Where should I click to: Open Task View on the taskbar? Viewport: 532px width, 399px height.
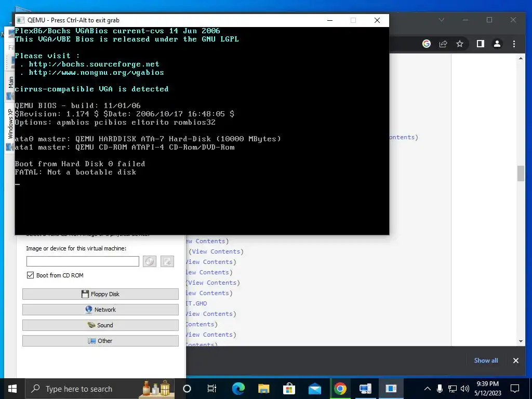click(x=212, y=389)
